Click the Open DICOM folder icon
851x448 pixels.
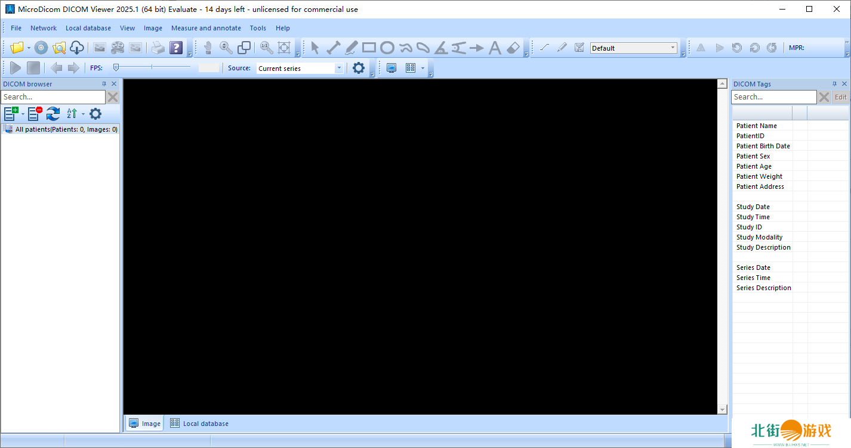pos(17,48)
